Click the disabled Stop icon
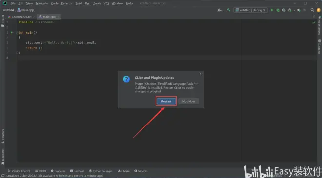The height and width of the screenshot is (178, 322). (305, 10)
